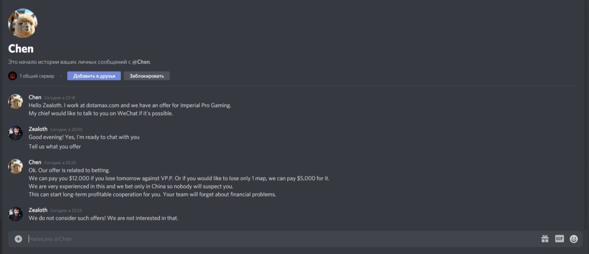Click Chen's avatar beside the first message
Screen dimensions: 589x254
pyautogui.click(x=15, y=101)
